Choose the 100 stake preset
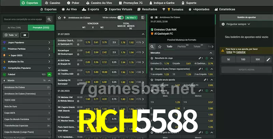Screen dimensions: 273x139 [243, 59]
